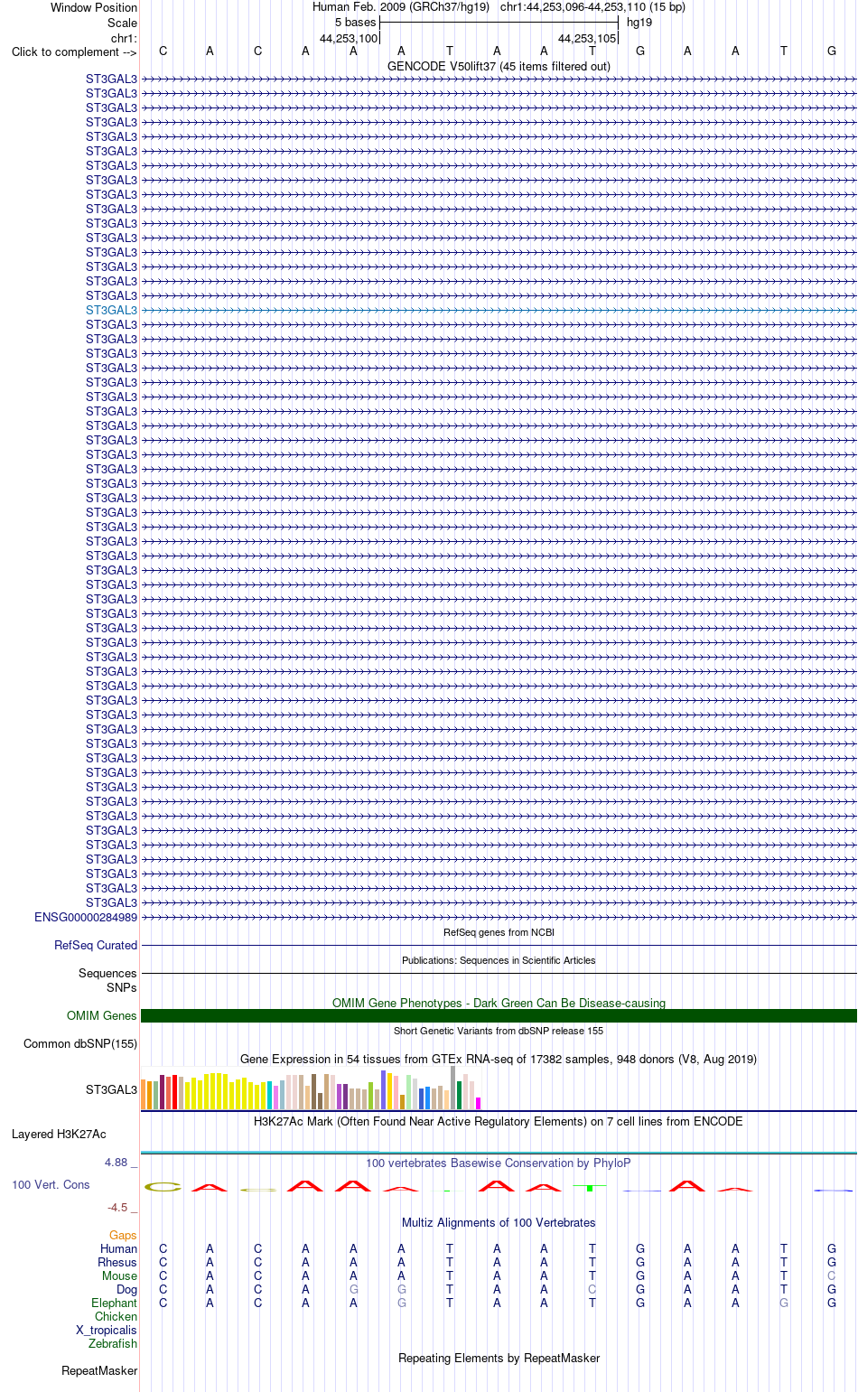Screen dimensions: 858x1392
Task: Select the Elephant species row label
Action: 114,1303
